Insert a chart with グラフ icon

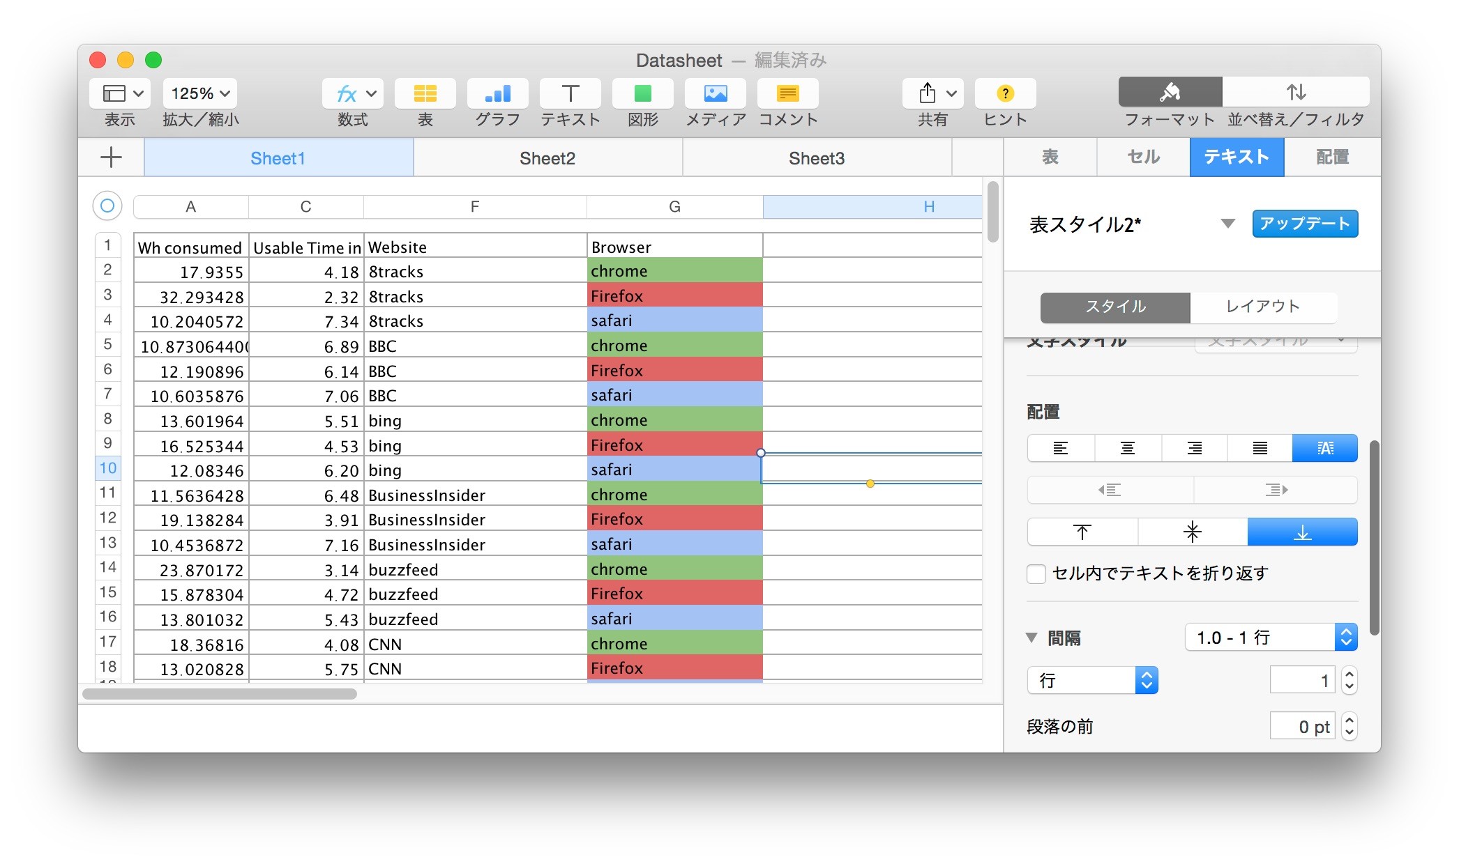[x=497, y=93]
